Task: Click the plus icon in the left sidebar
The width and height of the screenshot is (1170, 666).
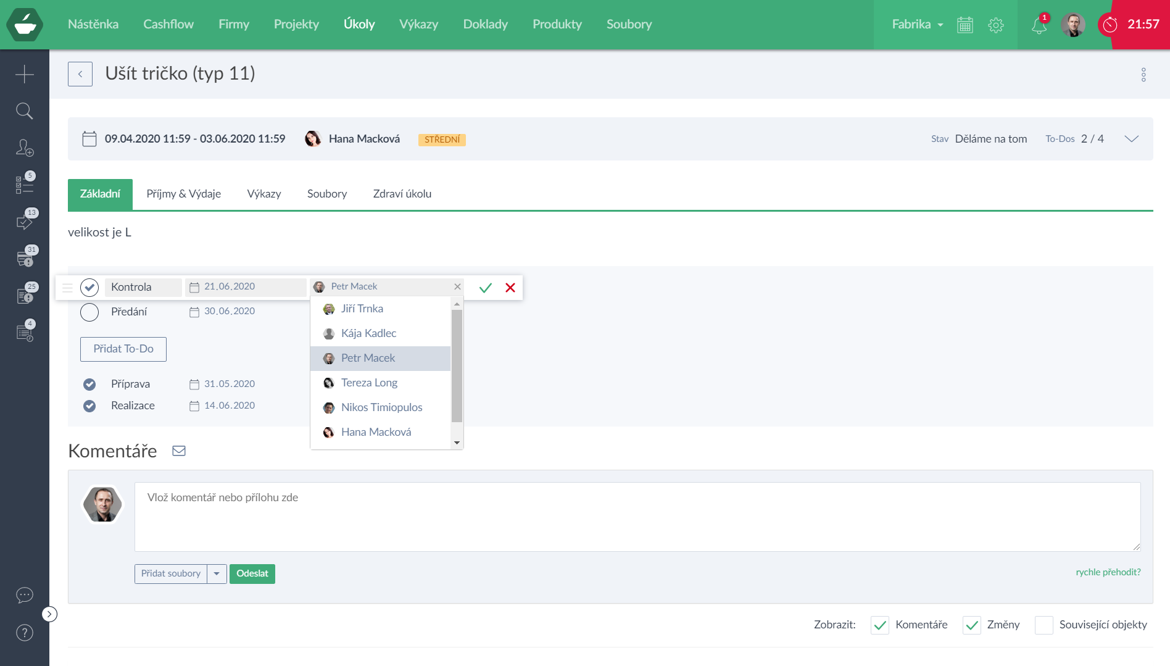Action: [x=25, y=74]
